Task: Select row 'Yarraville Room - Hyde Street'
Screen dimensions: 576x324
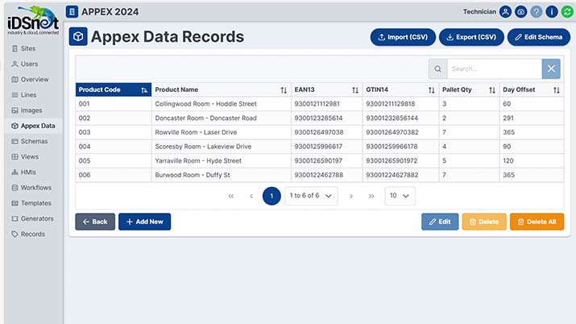Action: point(319,161)
